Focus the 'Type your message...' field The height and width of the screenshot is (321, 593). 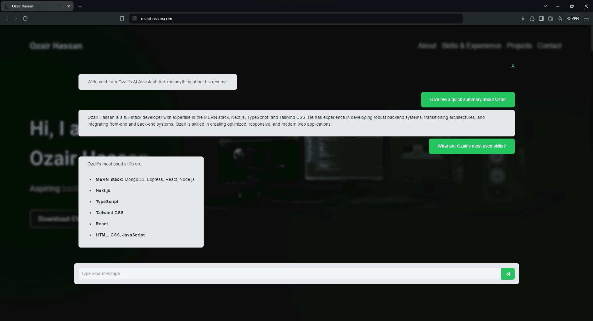pos(289,274)
